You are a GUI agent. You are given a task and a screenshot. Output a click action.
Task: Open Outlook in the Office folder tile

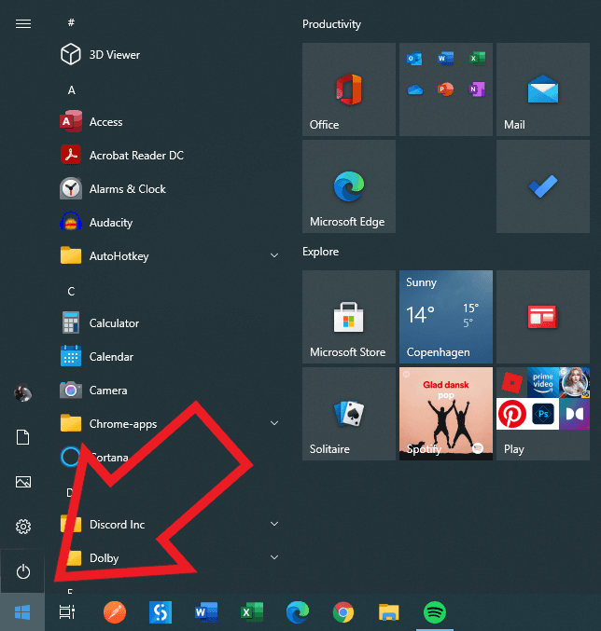[414, 59]
